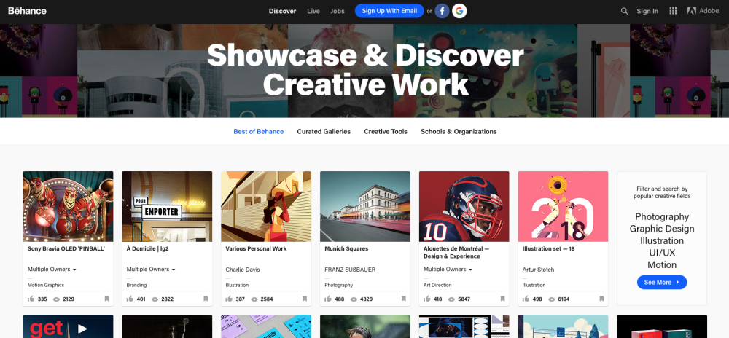Filter by Motion creative field

662,264
